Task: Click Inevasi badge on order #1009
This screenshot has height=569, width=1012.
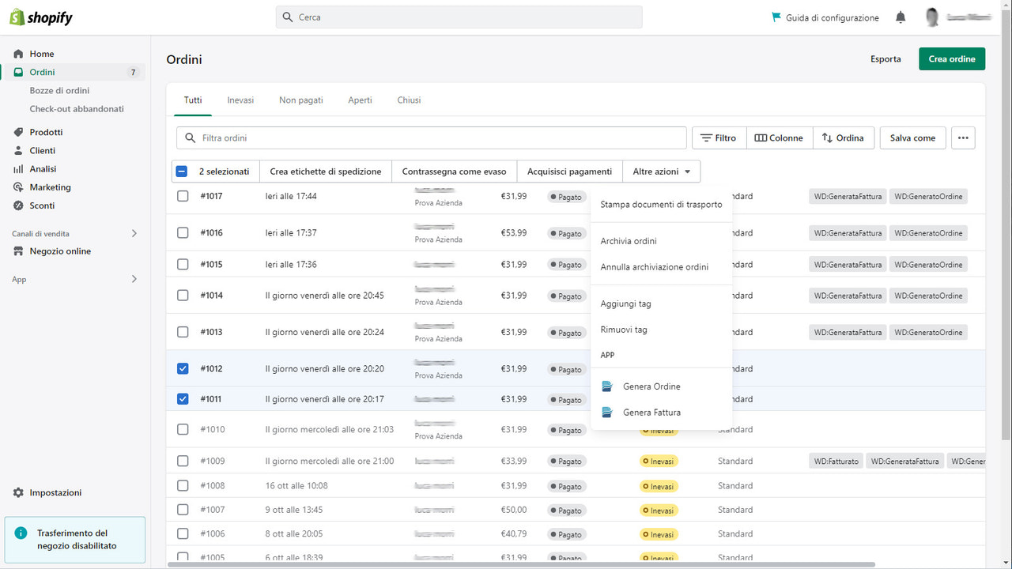Action: [659, 462]
